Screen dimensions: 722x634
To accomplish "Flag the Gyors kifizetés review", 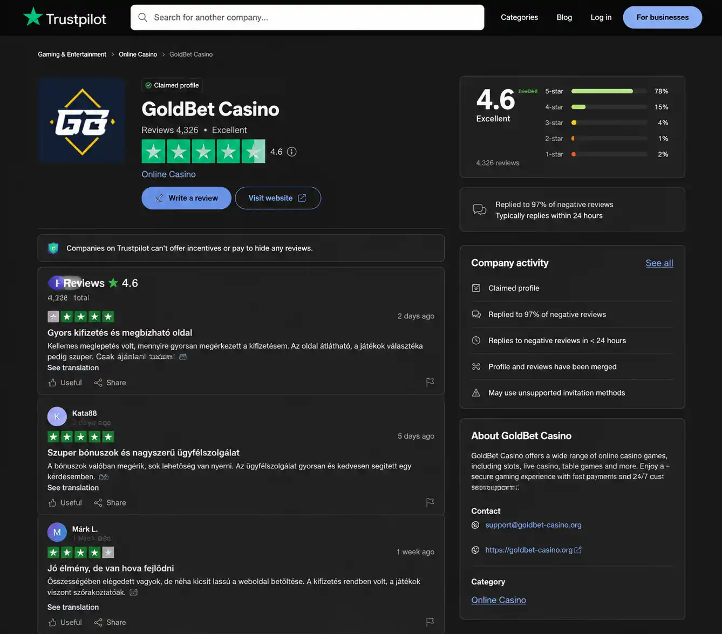I will [x=430, y=382].
